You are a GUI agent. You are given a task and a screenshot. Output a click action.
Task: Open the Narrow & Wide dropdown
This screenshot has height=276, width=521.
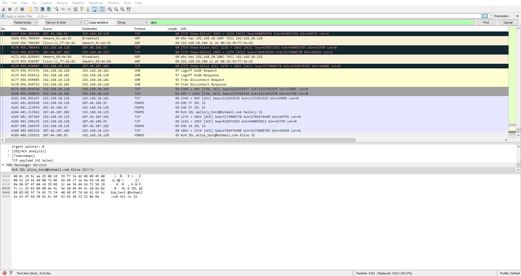(x=64, y=23)
